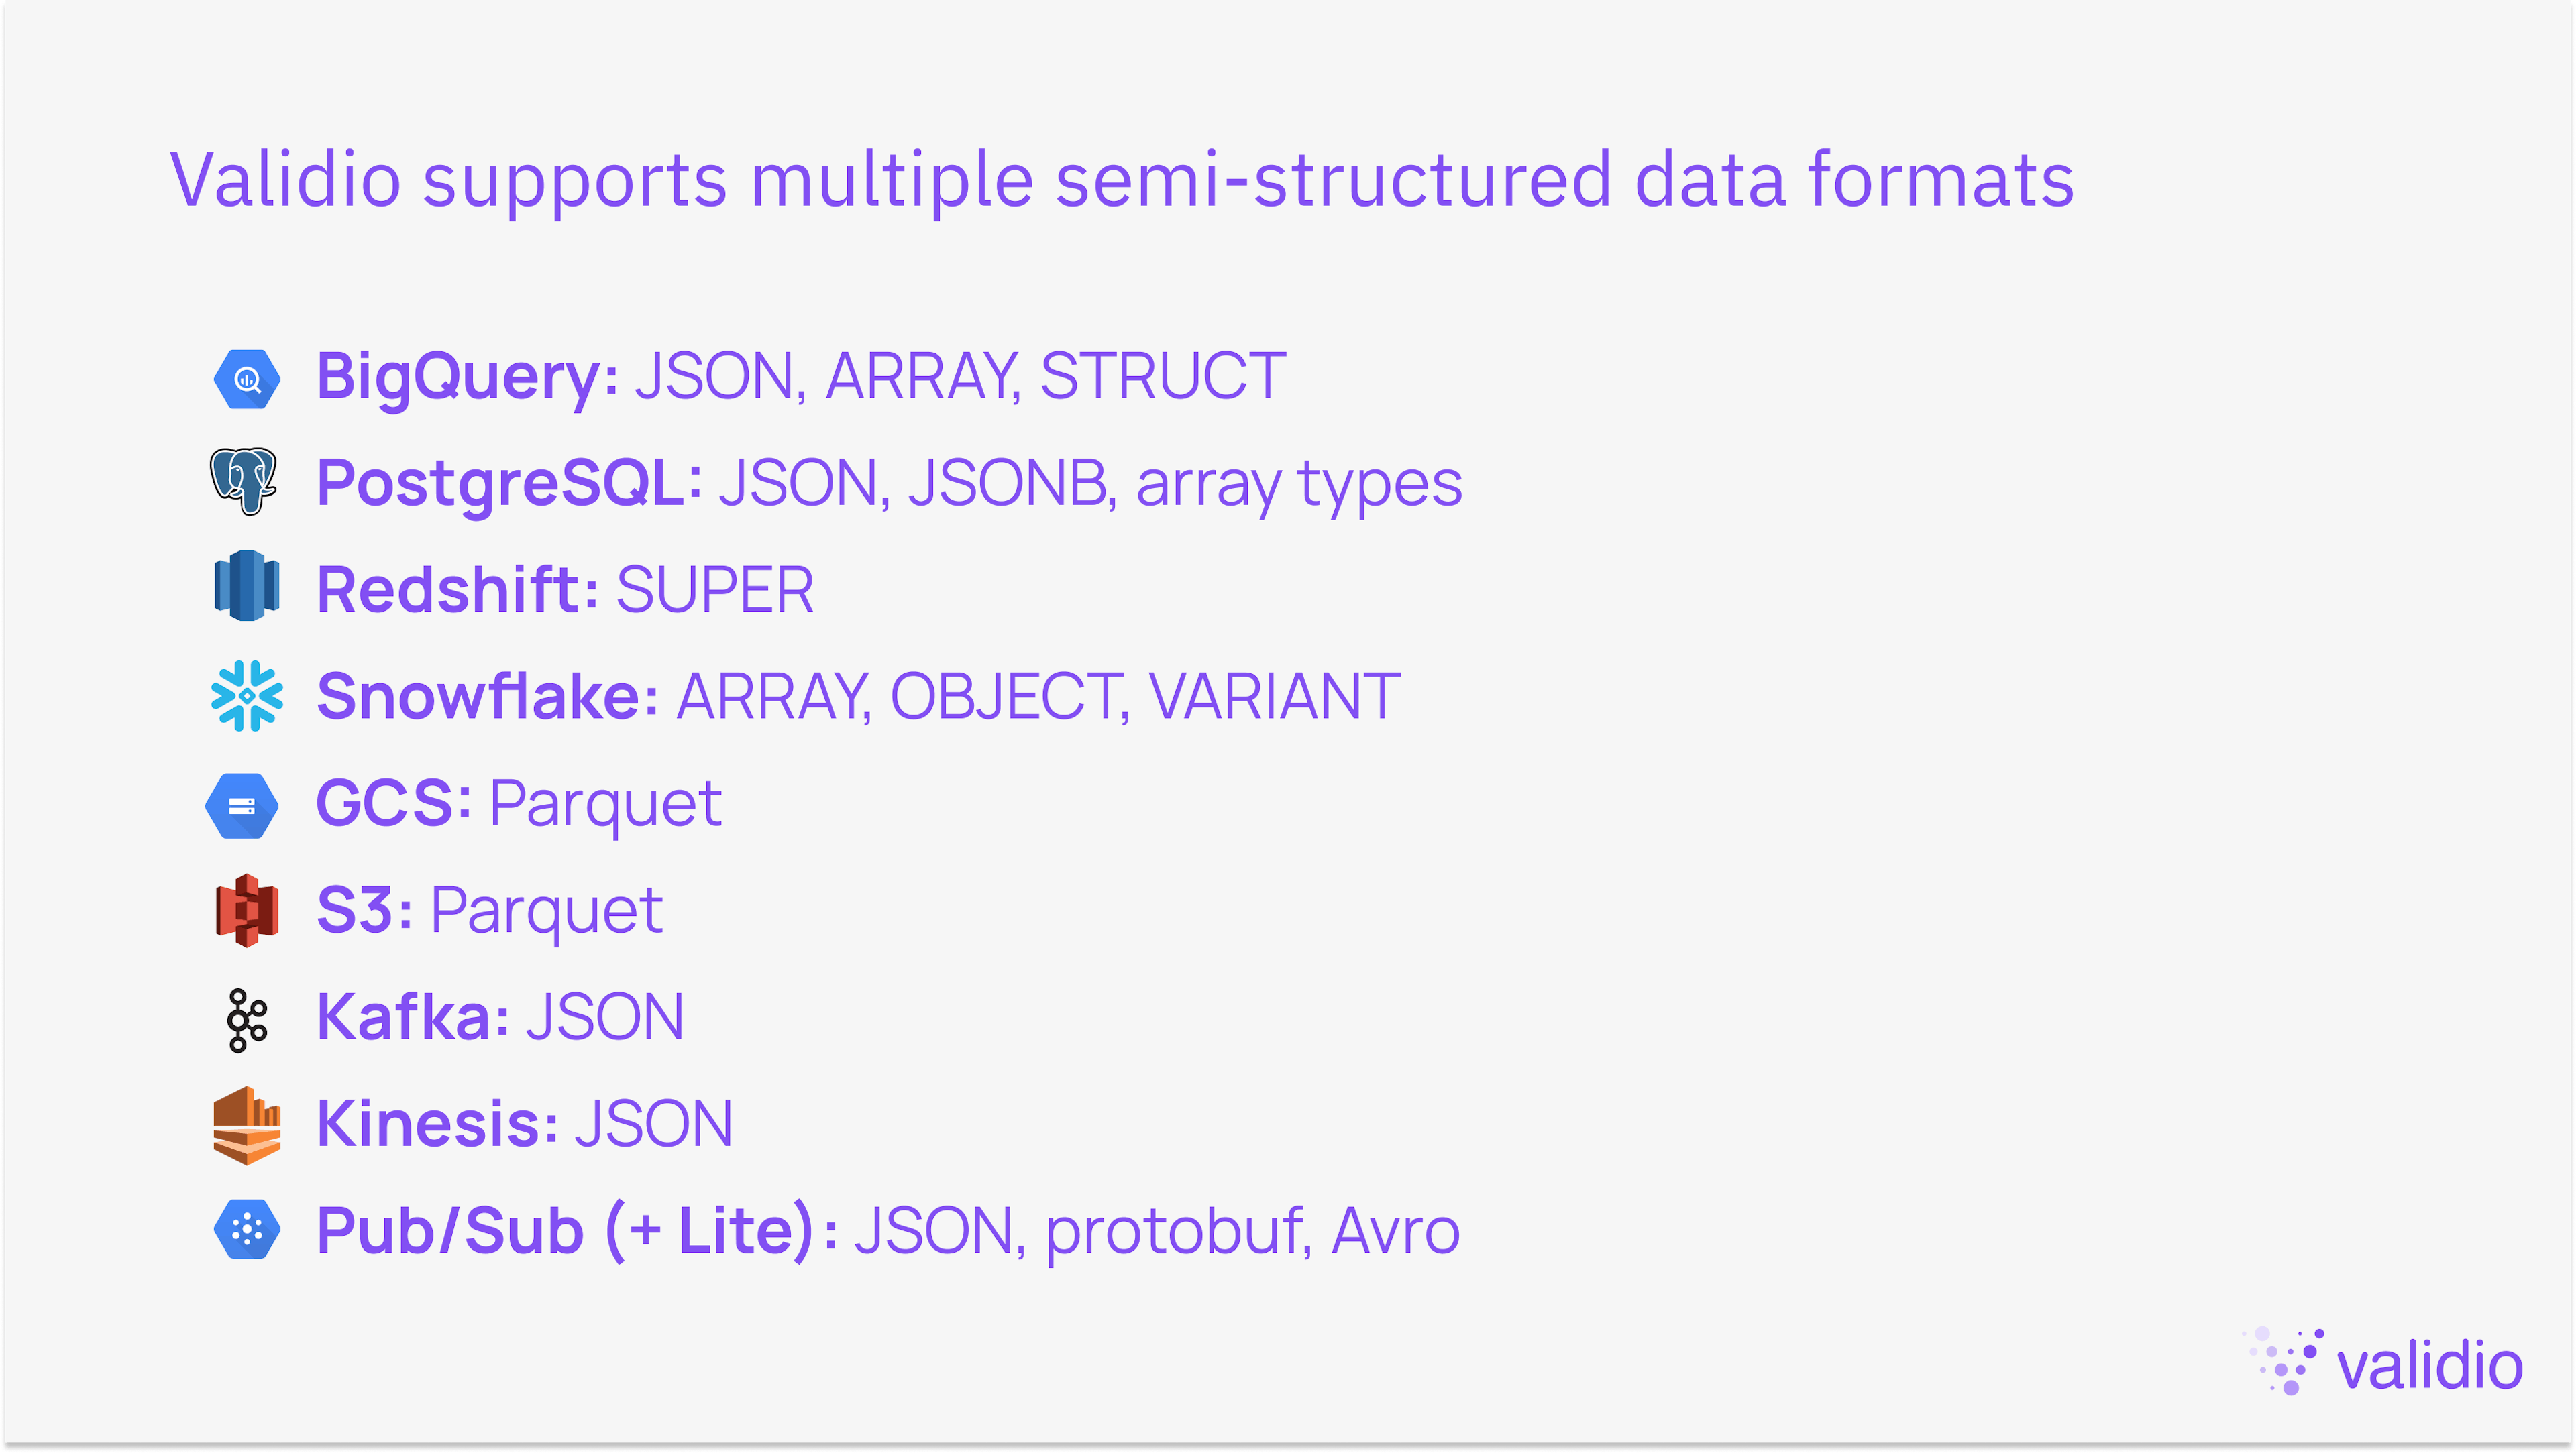Click the GCS Parquet text
This screenshot has width=2576, height=1453.
click(605, 803)
